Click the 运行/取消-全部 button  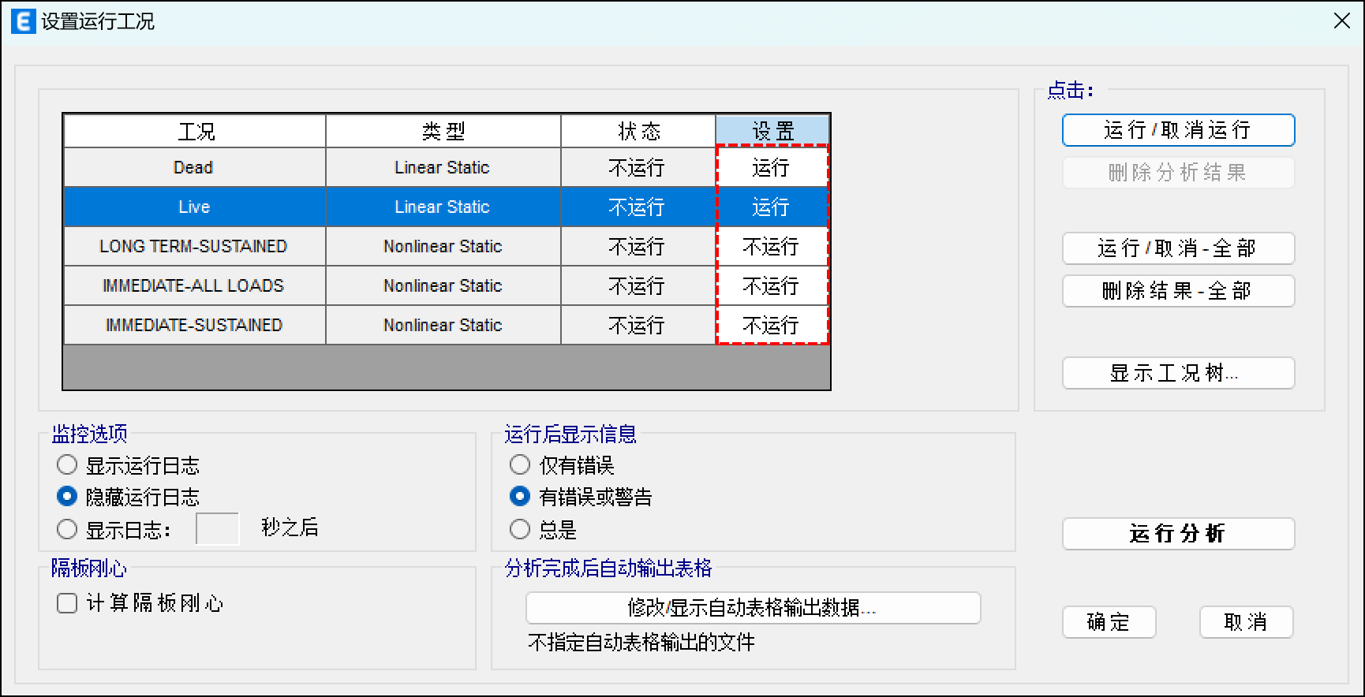[1177, 248]
